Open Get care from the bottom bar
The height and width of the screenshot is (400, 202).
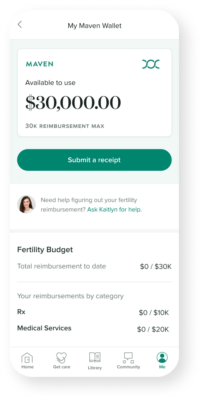coord(62,360)
